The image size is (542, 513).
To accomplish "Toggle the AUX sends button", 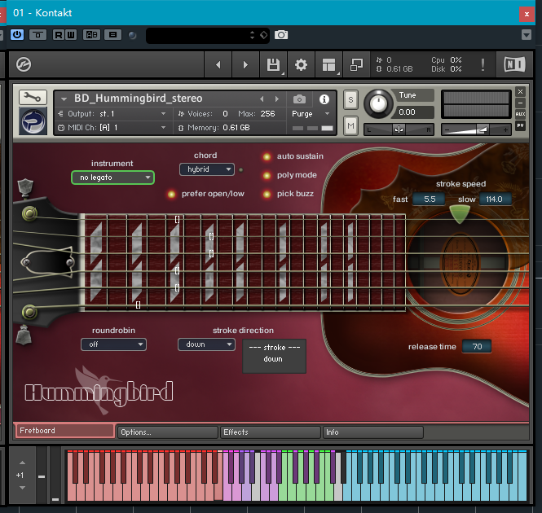I will tap(520, 114).
